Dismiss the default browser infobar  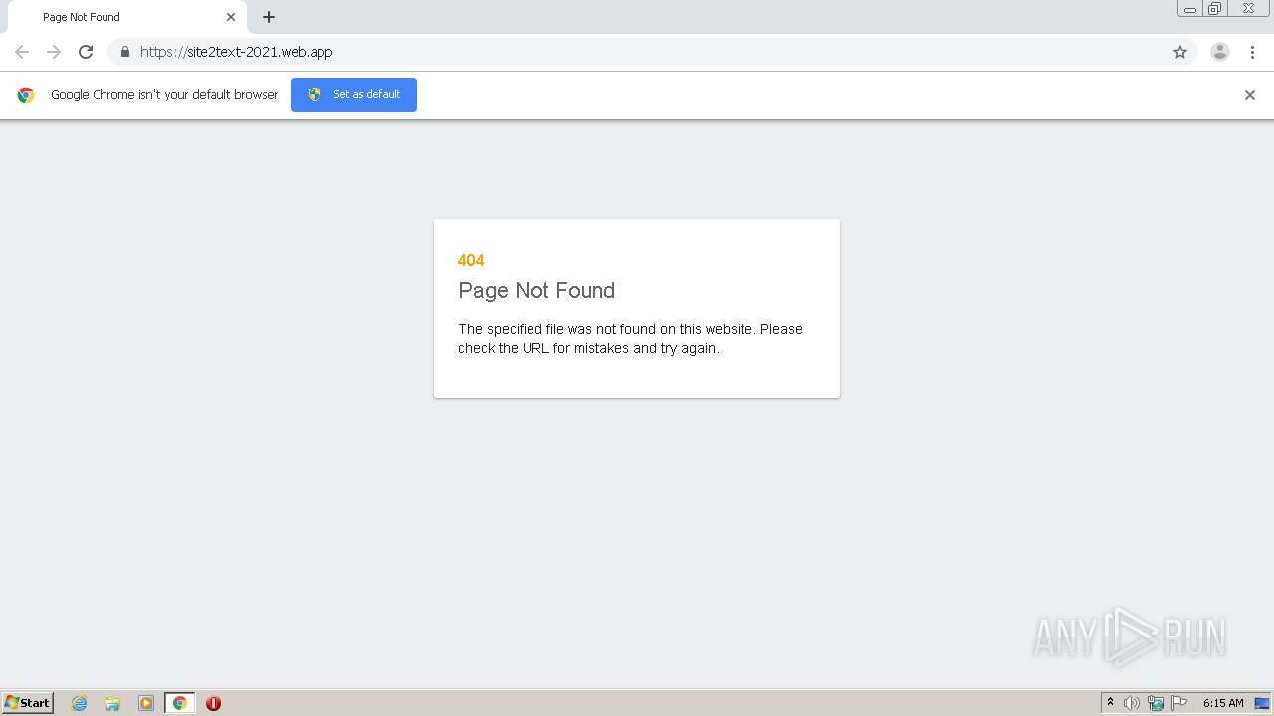pos(1250,95)
